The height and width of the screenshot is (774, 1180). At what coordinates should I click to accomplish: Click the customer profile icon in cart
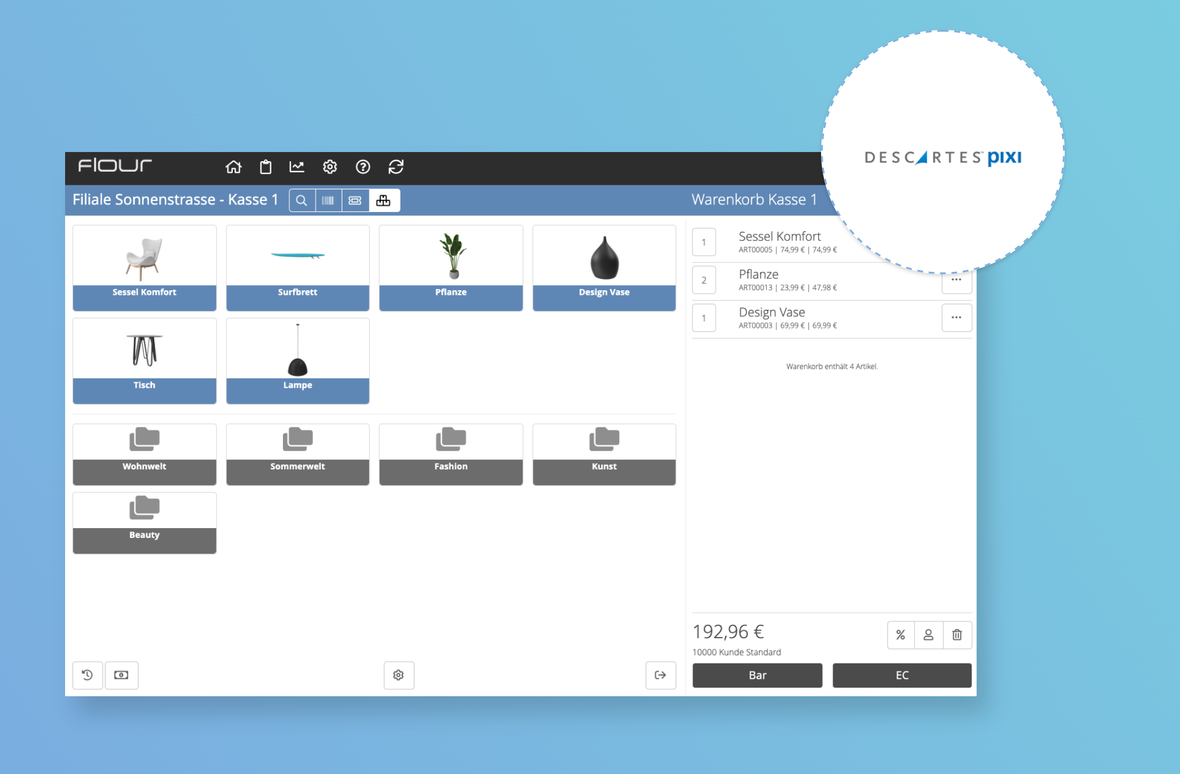point(929,634)
